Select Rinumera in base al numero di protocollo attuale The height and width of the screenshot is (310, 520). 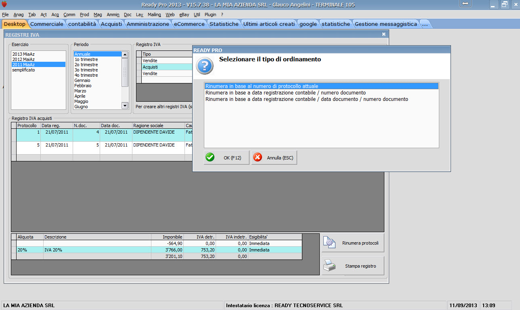pyautogui.click(x=321, y=86)
